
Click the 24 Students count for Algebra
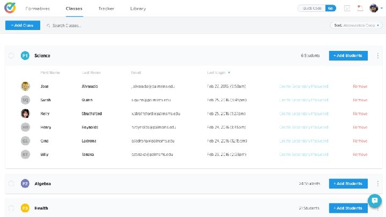click(x=309, y=184)
